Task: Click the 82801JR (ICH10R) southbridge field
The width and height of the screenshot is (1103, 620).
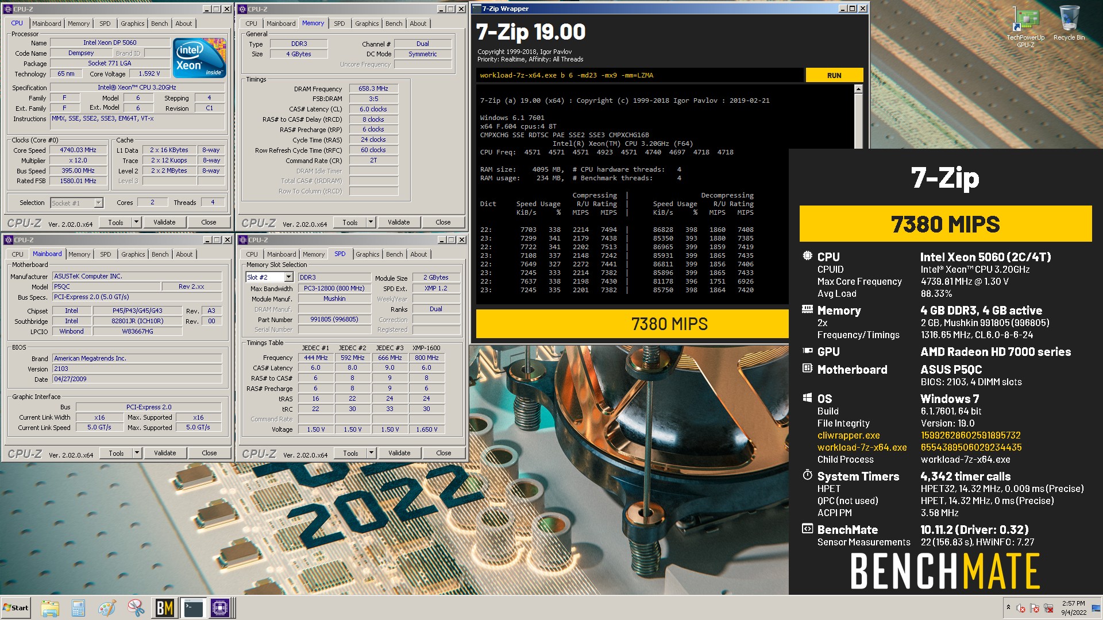Action: click(x=137, y=321)
